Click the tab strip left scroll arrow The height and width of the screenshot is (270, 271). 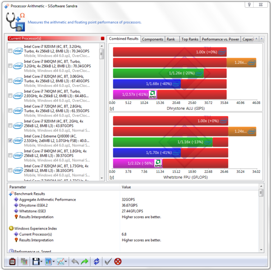click(x=256, y=39)
